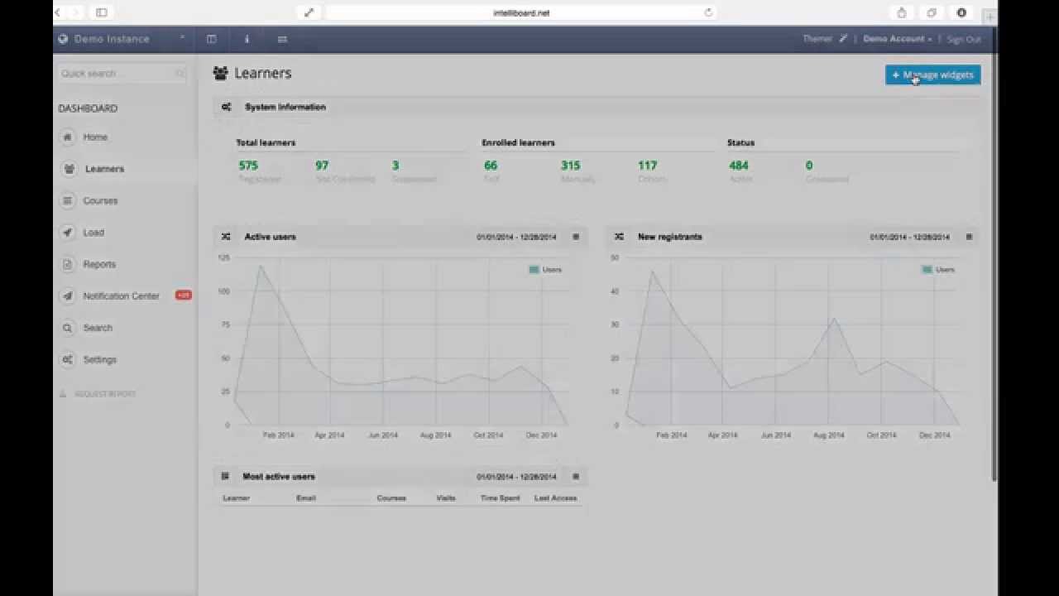This screenshot has height=596, width=1059.
Task: Open Reports in the dashboard menu
Action: (99, 265)
